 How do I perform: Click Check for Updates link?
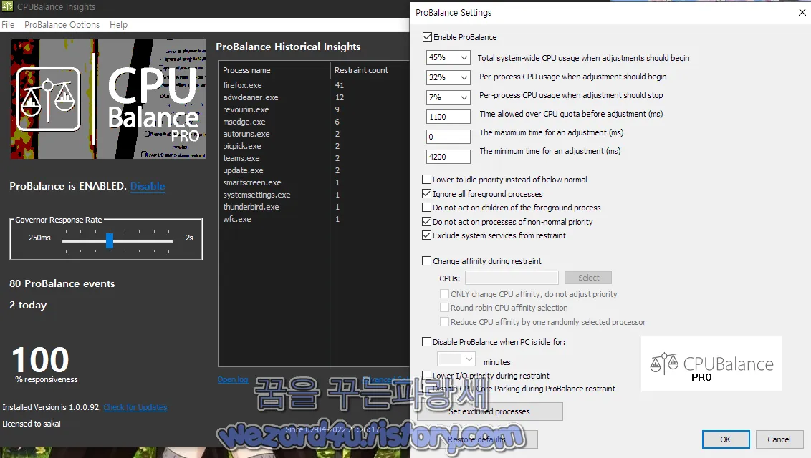135,407
